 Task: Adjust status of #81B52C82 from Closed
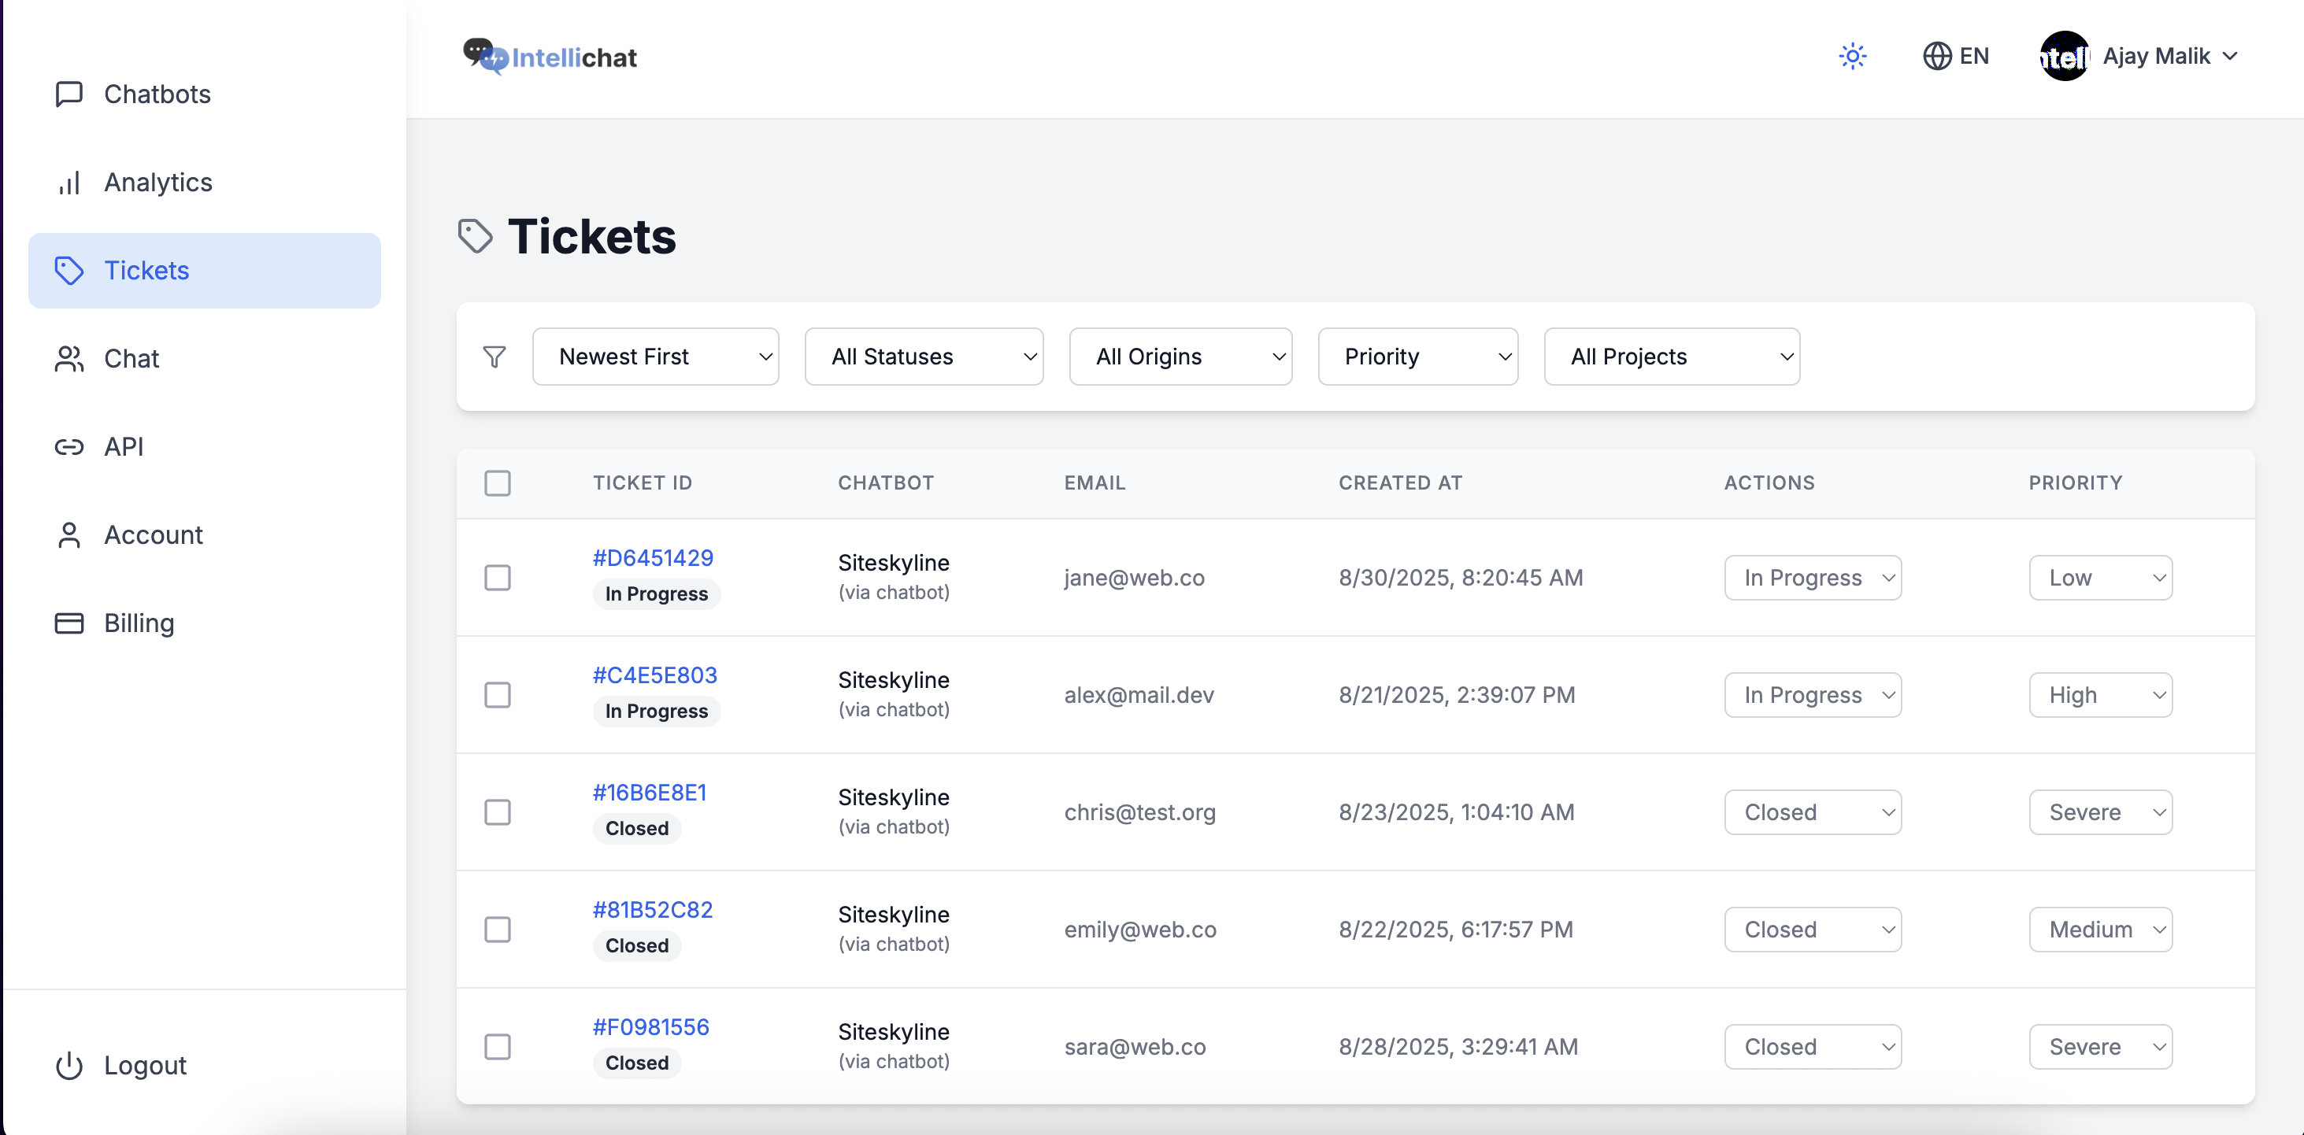pos(1813,929)
